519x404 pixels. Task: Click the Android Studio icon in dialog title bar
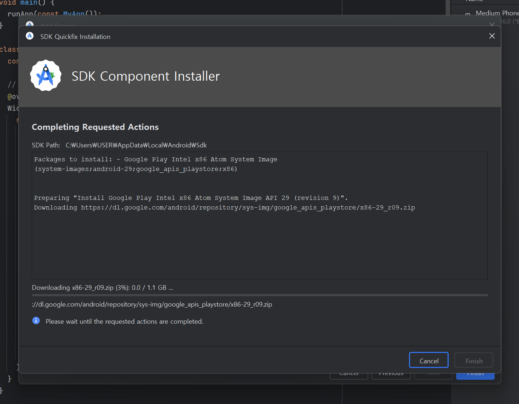coord(30,36)
